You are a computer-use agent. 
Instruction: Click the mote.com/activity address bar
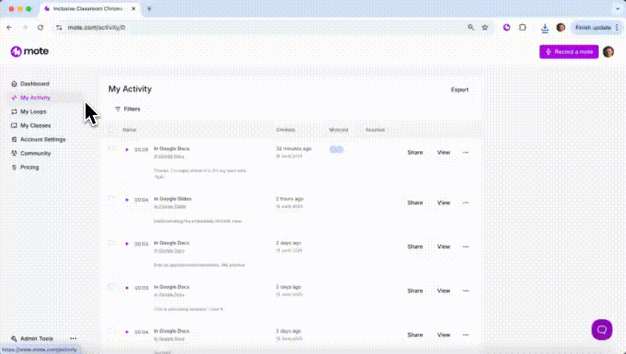coord(96,27)
